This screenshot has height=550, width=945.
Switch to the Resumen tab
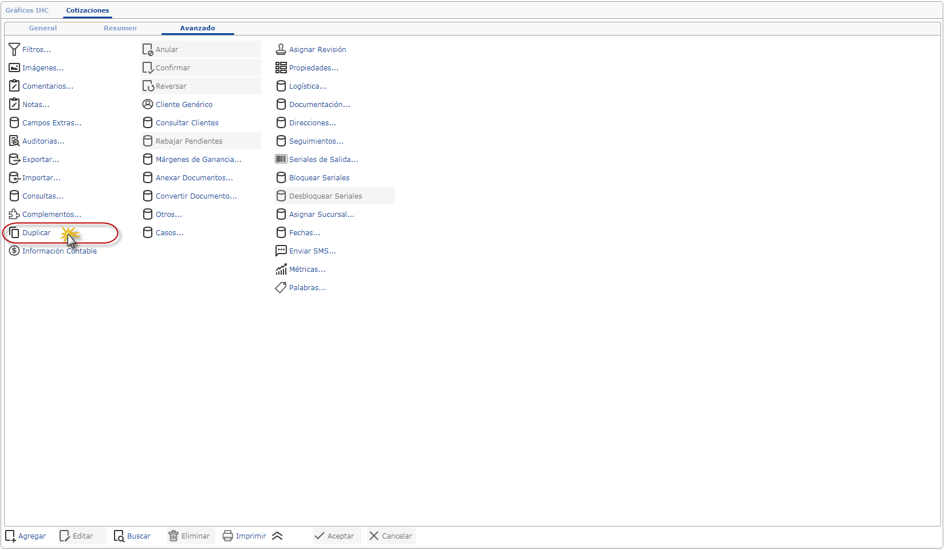[x=120, y=28]
